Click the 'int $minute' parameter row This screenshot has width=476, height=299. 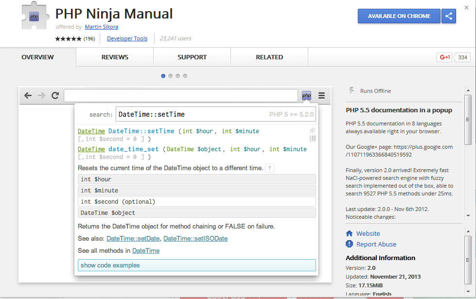click(197, 190)
